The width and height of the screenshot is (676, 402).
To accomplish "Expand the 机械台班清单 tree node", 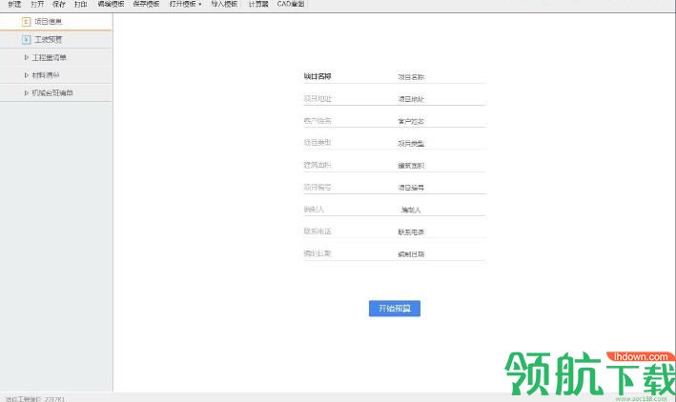I will [x=27, y=93].
